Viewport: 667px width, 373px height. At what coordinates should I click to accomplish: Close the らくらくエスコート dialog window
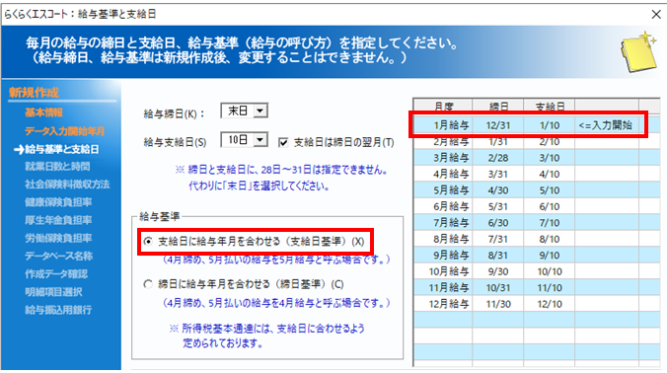click(656, 14)
